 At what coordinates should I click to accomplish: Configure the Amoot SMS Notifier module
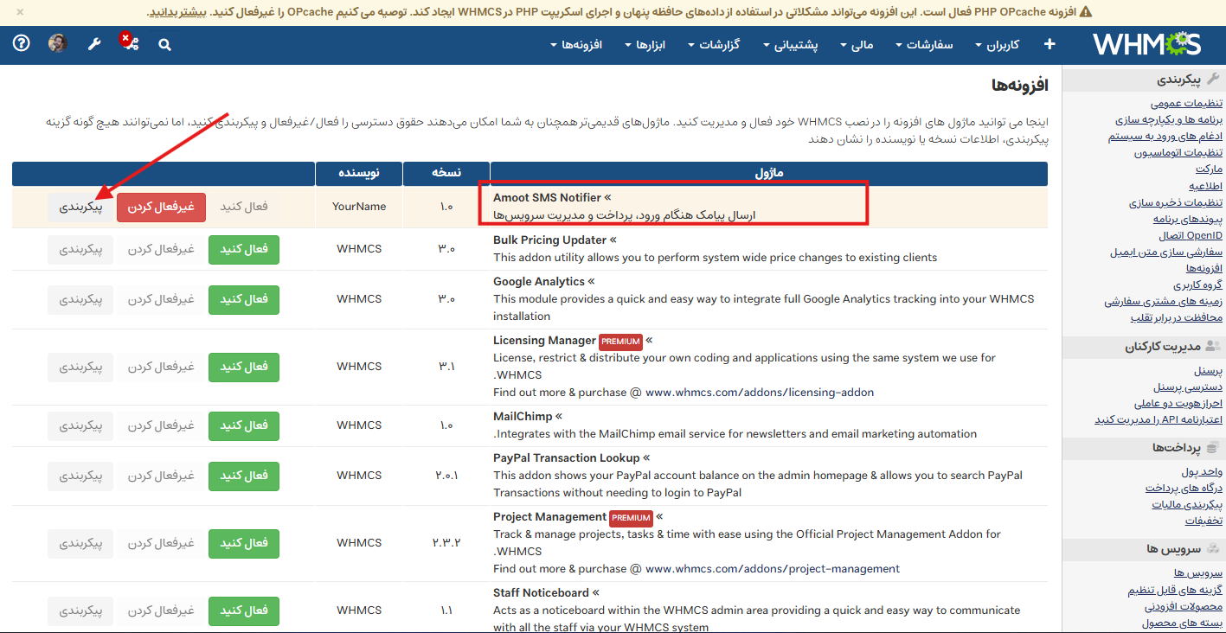pos(80,207)
